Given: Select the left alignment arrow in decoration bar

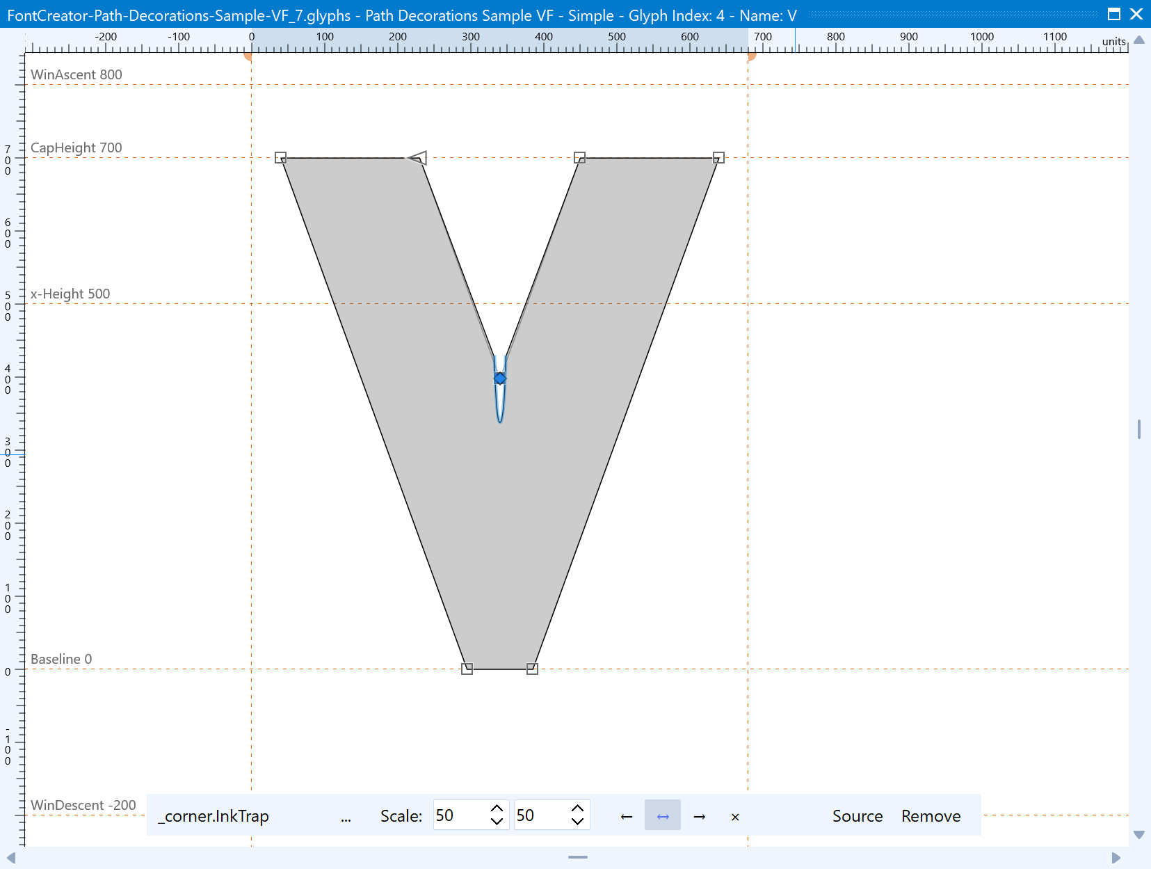Looking at the screenshot, I should click(x=626, y=816).
